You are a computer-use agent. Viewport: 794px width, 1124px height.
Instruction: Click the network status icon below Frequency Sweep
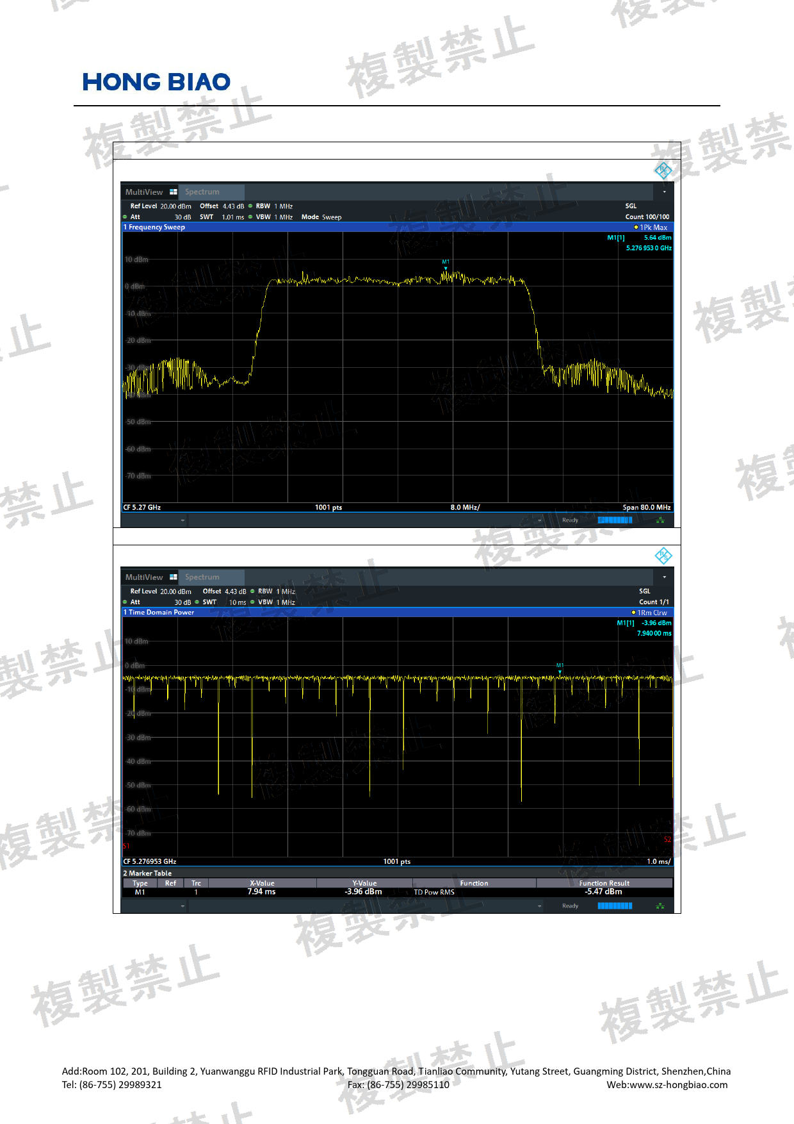click(x=660, y=520)
